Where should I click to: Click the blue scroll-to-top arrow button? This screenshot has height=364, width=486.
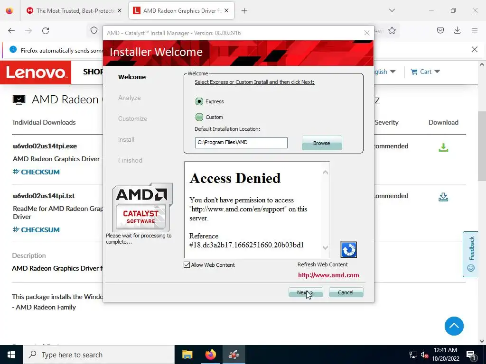tap(454, 326)
